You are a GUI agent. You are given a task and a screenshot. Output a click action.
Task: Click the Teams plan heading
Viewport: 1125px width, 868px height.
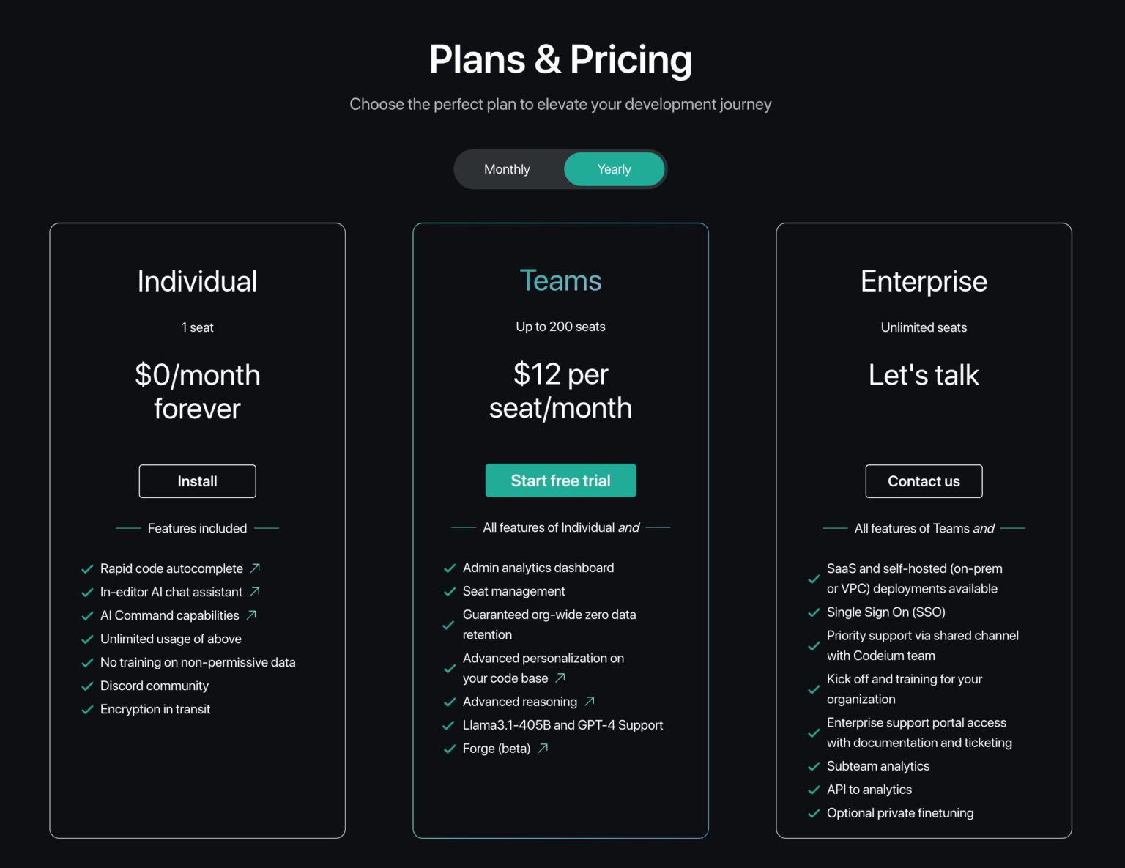[560, 281]
